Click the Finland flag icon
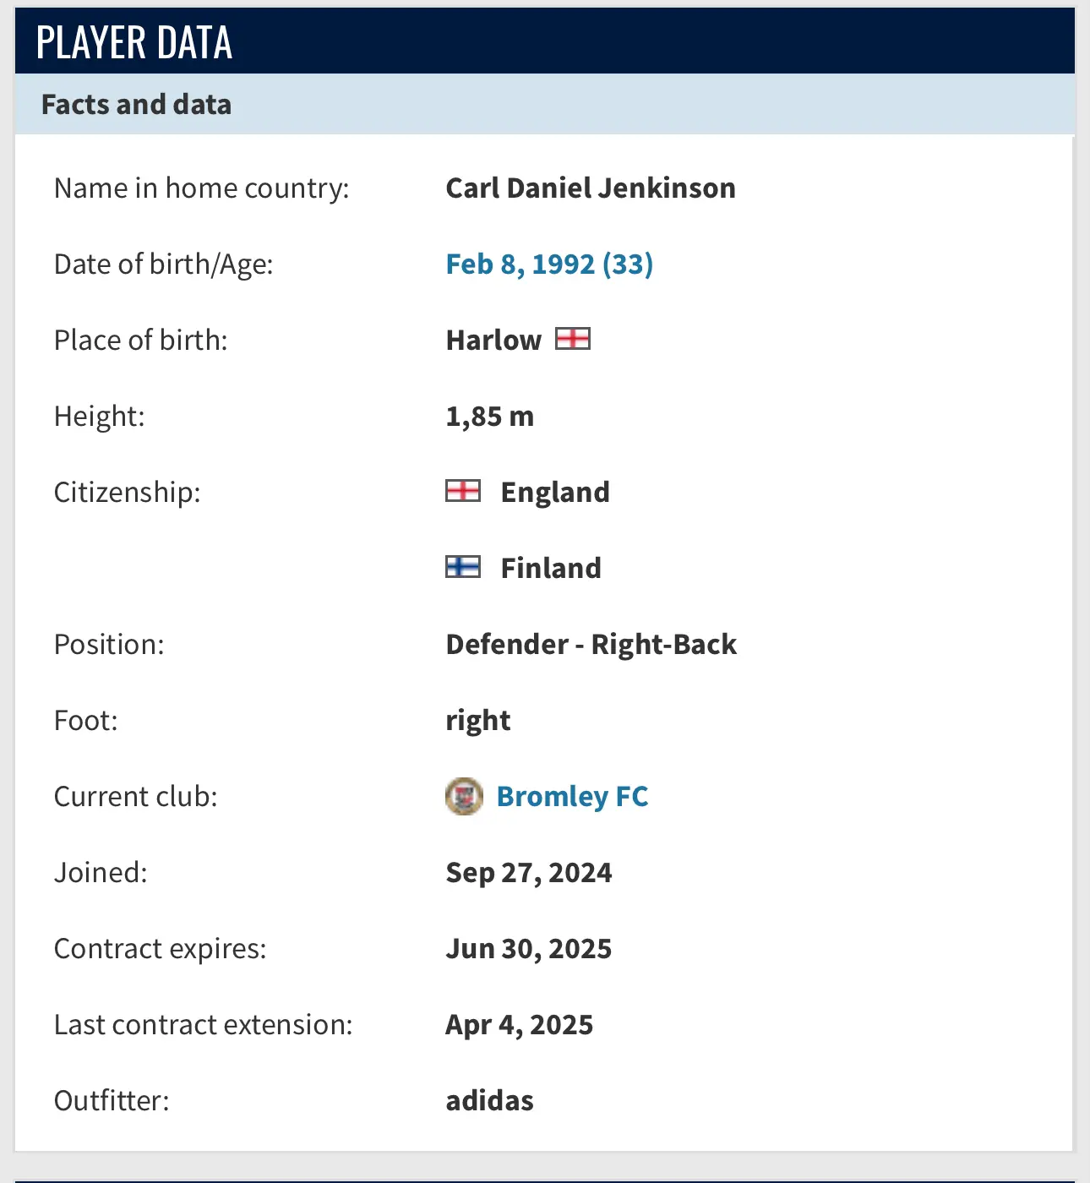Viewport: 1090px width, 1183px height. tap(463, 567)
